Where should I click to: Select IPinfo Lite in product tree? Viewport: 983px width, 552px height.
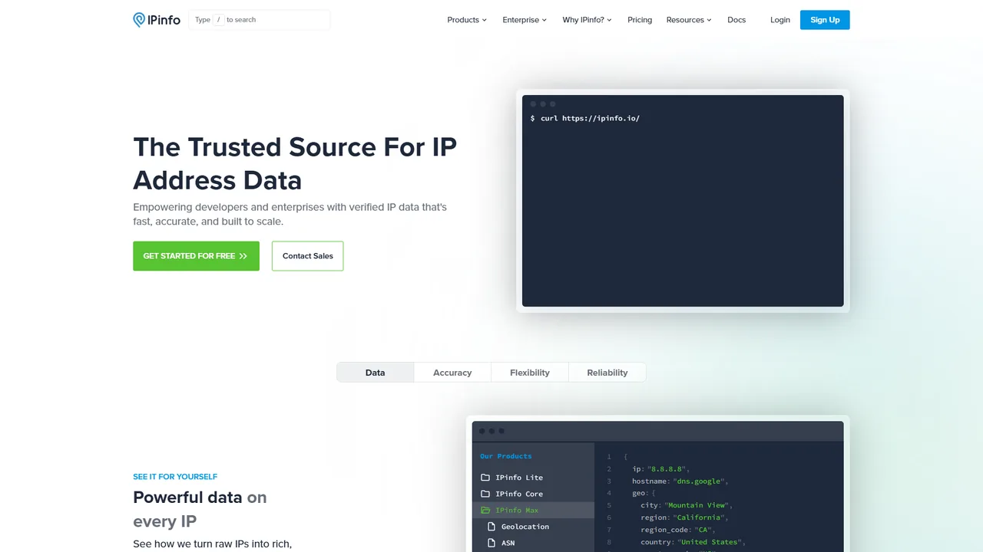click(533, 477)
